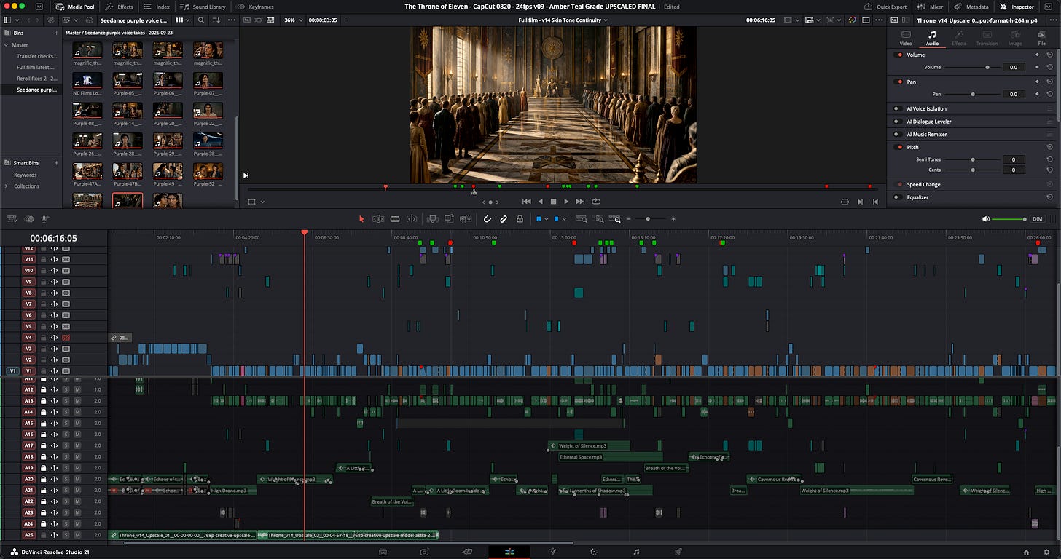This screenshot has width=1061, height=559.
Task: Enable AI Dialogue Leveler
Action: click(898, 122)
